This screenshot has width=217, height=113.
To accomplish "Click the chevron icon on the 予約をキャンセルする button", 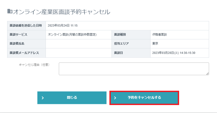I will 115,98.
